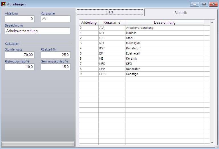
Task: Maximize the Abteilungen window
Action: point(204,4)
